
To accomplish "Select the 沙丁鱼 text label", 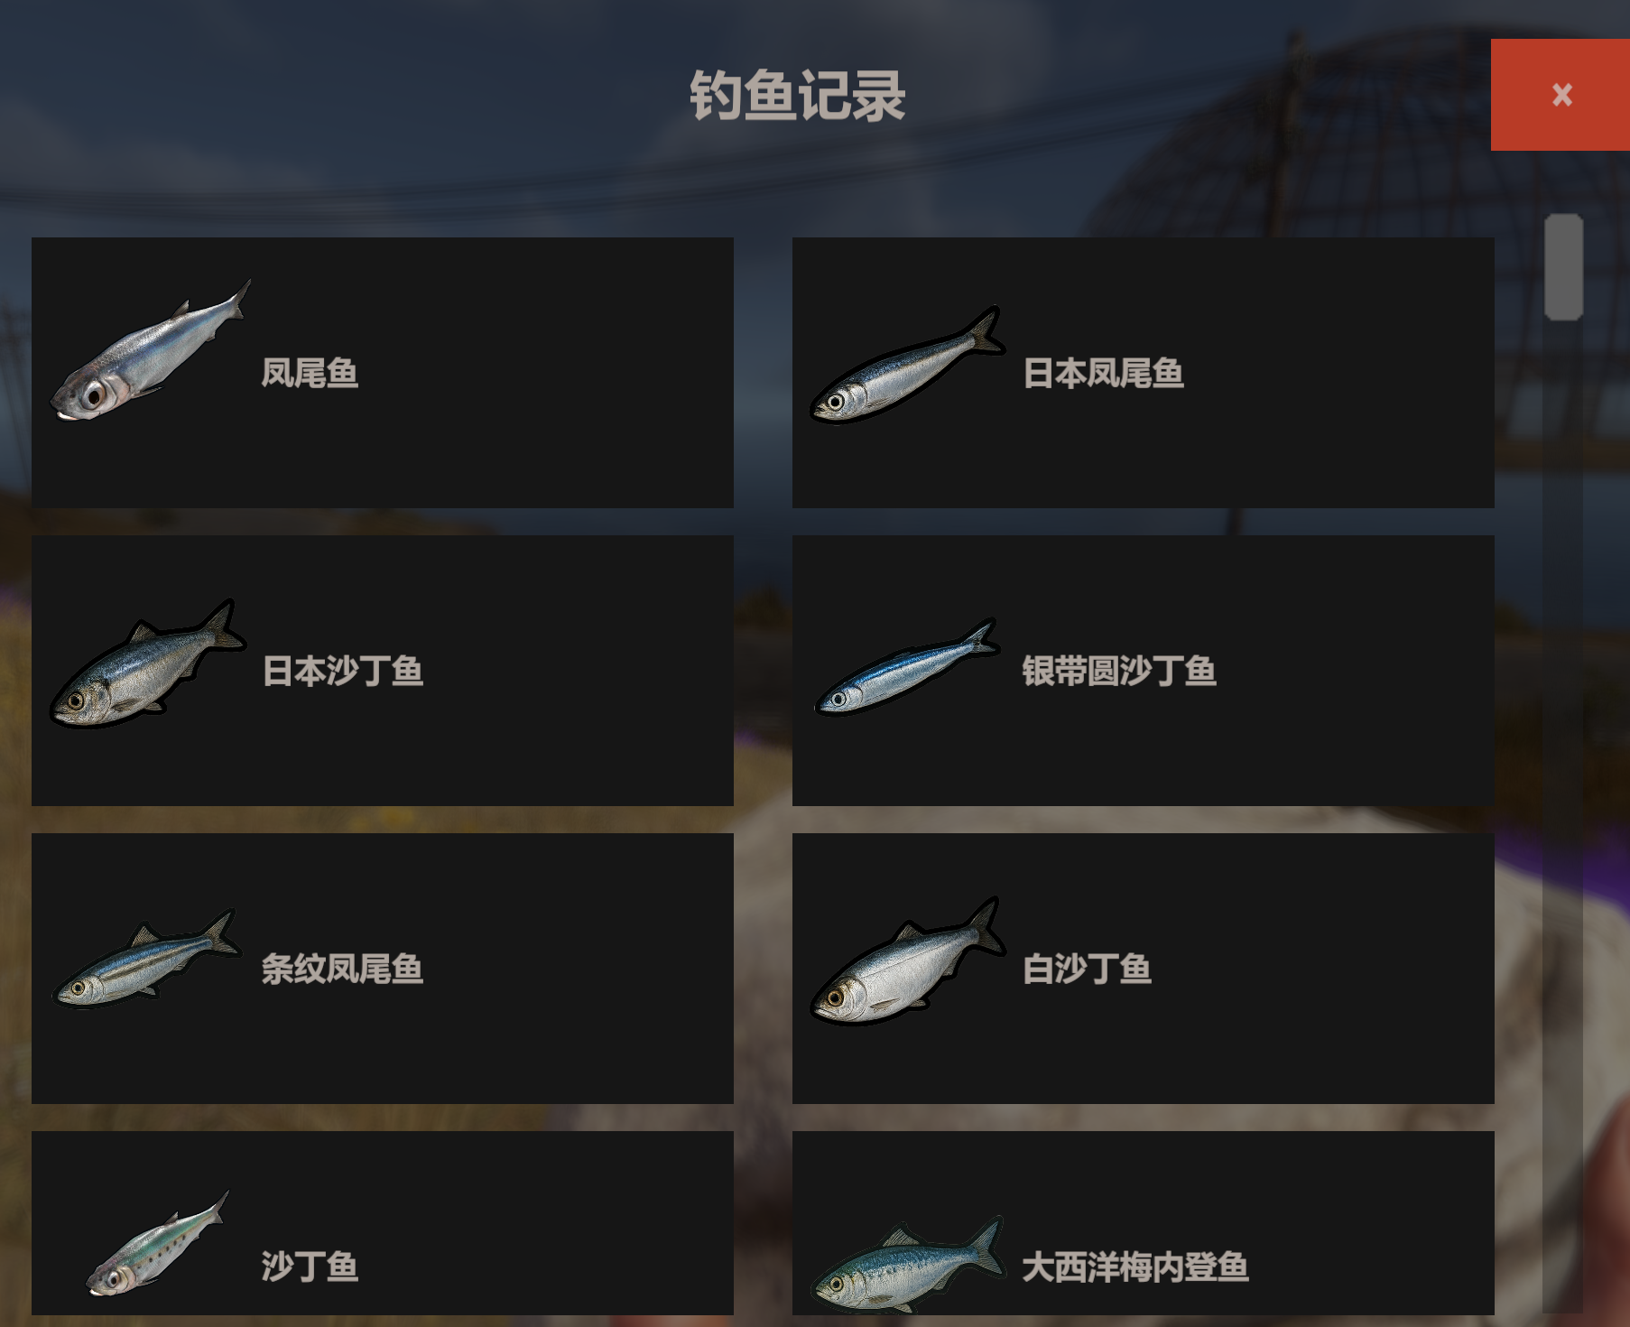I will (310, 1267).
